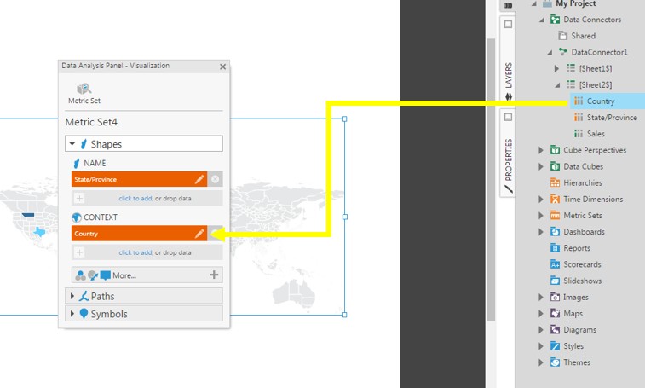Click the Scorecards folder icon
The width and height of the screenshot is (645, 388).
tap(555, 264)
